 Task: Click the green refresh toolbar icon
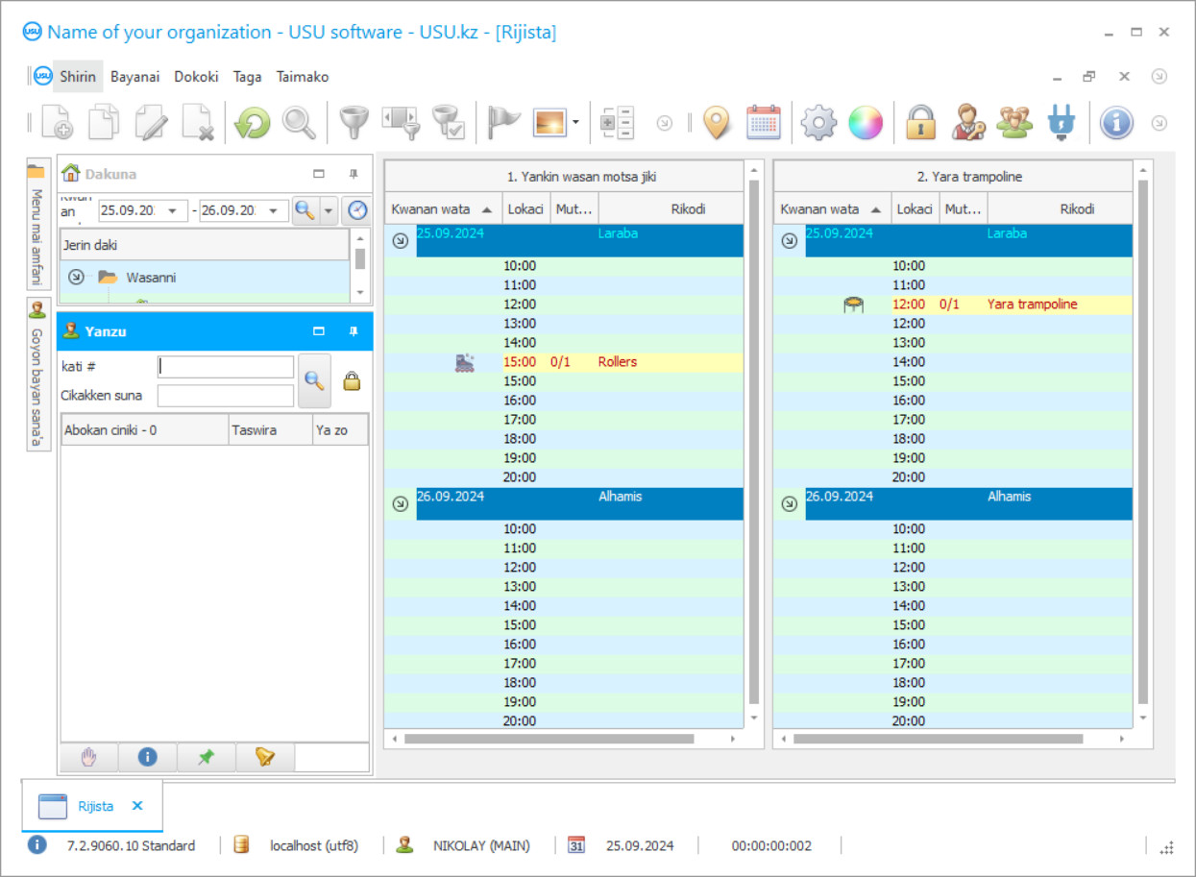(251, 122)
